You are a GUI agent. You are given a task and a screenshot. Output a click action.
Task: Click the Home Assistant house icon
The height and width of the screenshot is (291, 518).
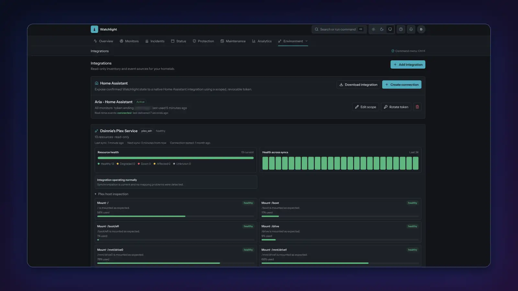pyautogui.click(x=96, y=83)
